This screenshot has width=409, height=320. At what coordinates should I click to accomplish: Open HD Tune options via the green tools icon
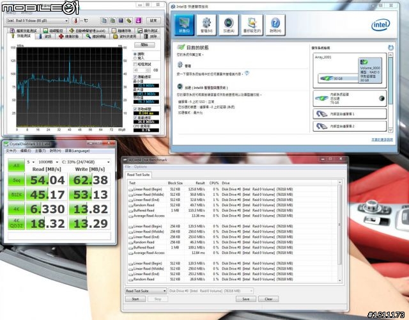click(129, 20)
